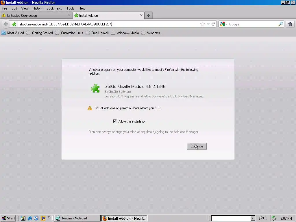Click the network connection tray icon

[274, 218]
